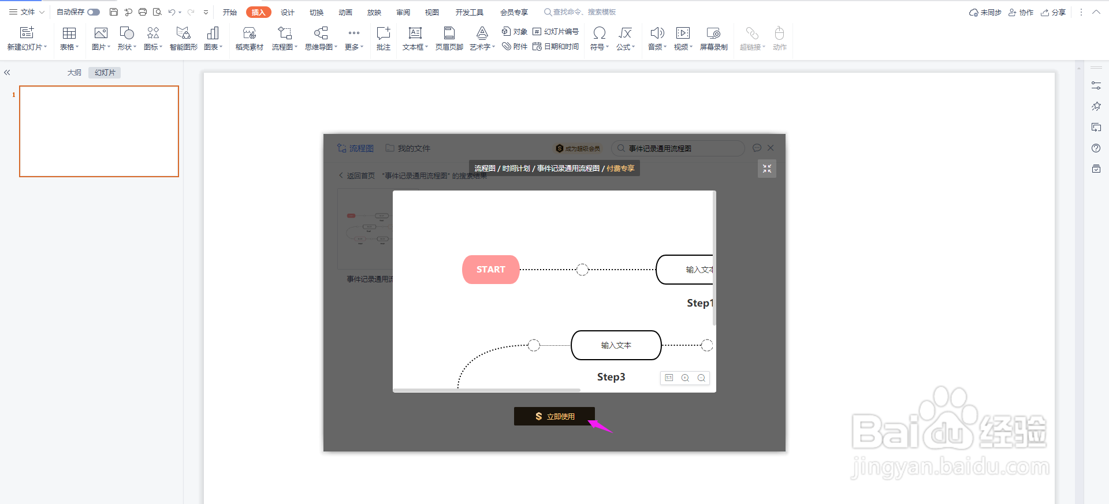Viewport: 1109px width, 504px height.
Task: Click the zoom in icon in preview
Action: [685, 378]
